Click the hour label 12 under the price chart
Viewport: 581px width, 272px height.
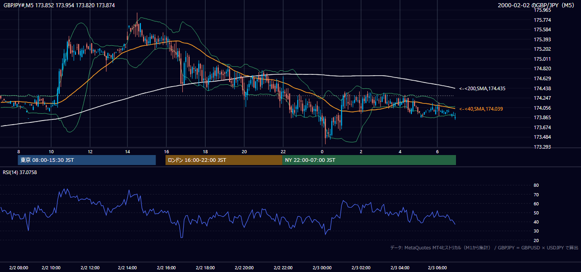(90, 151)
